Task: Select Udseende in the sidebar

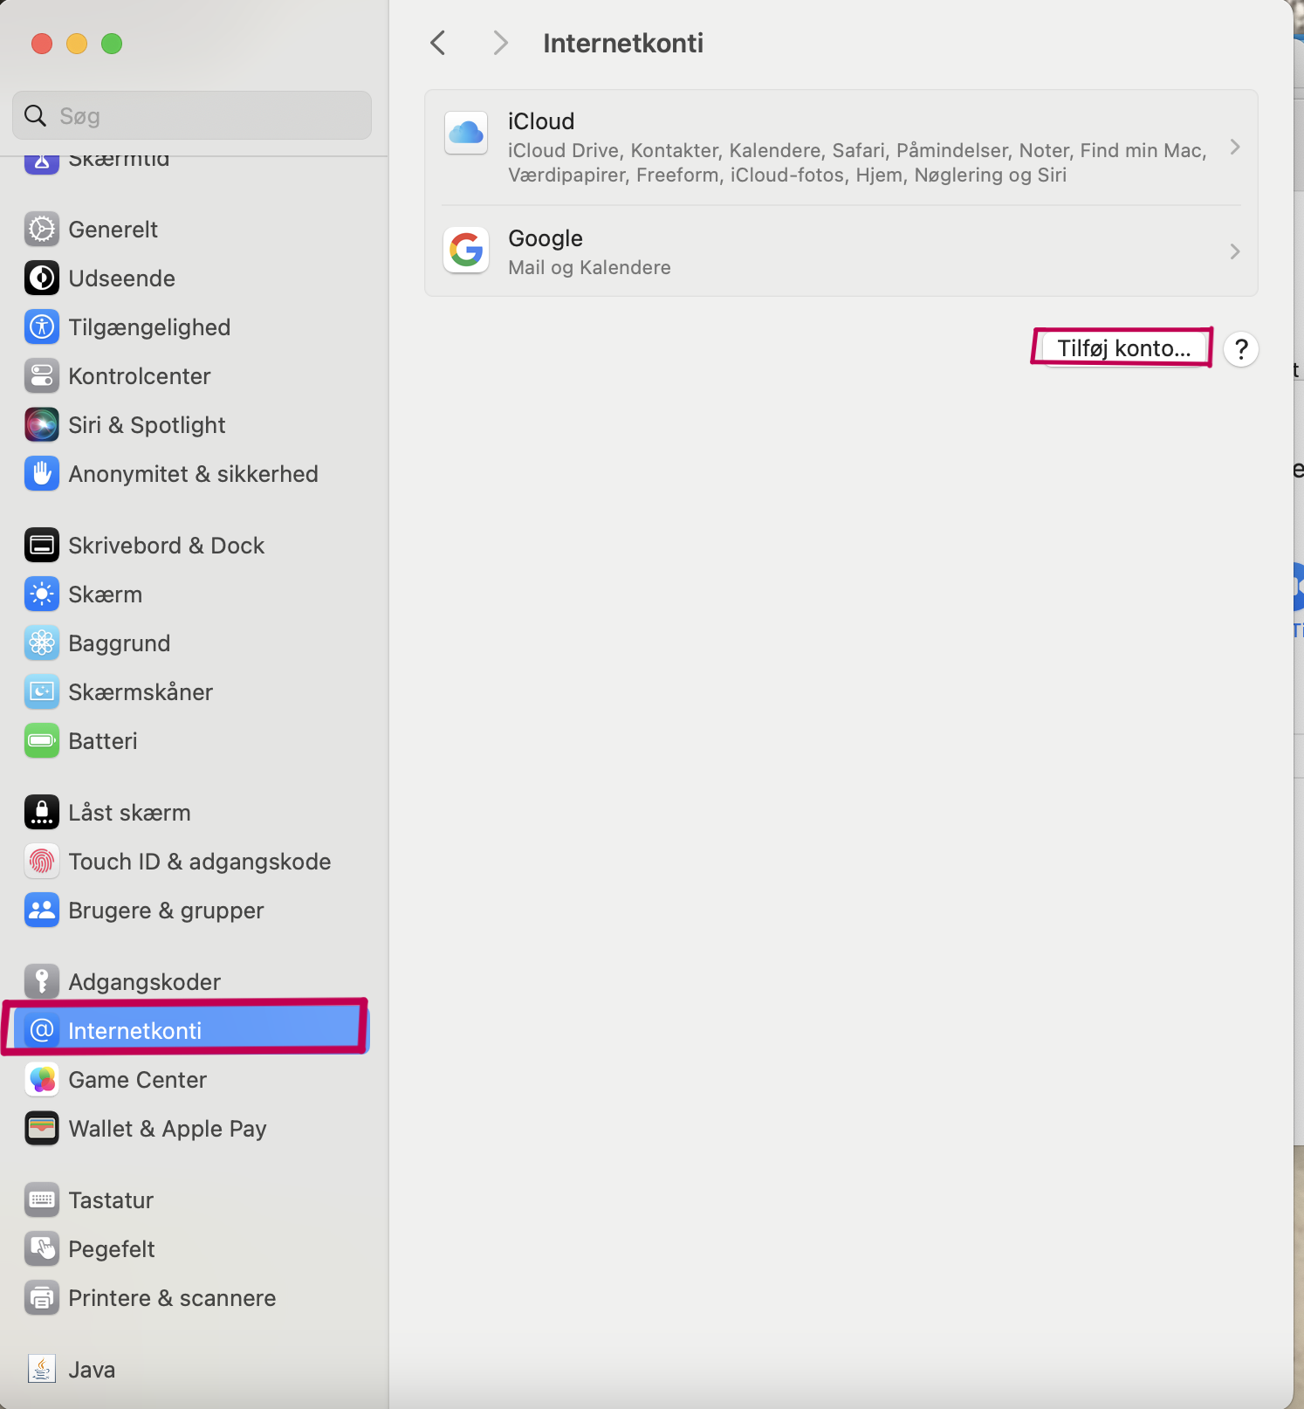Action: [122, 278]
